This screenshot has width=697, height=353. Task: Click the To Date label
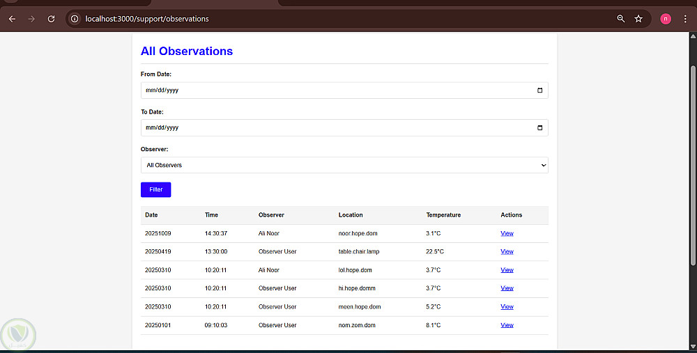click(x=152, y=112)
